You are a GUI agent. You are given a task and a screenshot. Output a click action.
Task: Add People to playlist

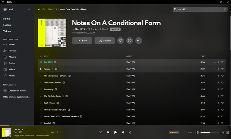tap(218, 69)
